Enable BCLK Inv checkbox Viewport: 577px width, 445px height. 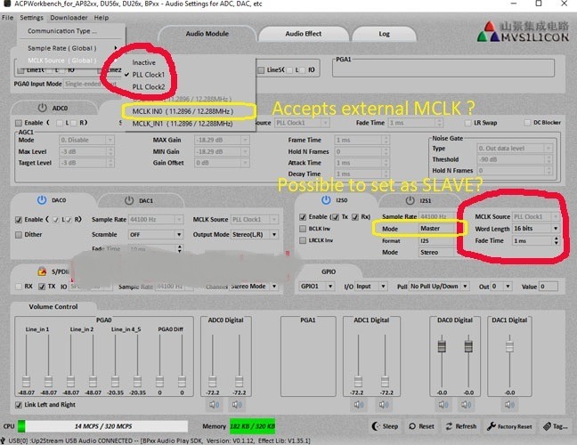click(x=303, y=229)
